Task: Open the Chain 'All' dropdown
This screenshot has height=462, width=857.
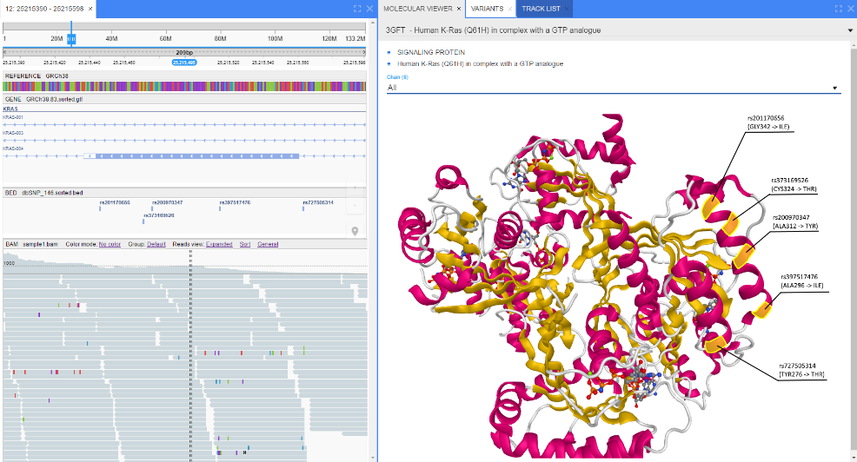Action: point(834,88)
